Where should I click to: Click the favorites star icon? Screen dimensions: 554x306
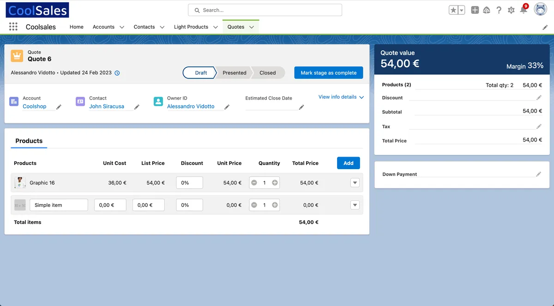pyautogui.click(x=453, y=10)
